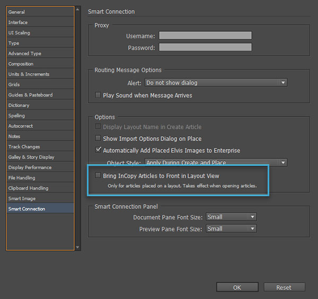This screenshot has width=318, height=299.
Task: Enable Bring InCopy Articles to Front
Action: [x=98, y=175]
